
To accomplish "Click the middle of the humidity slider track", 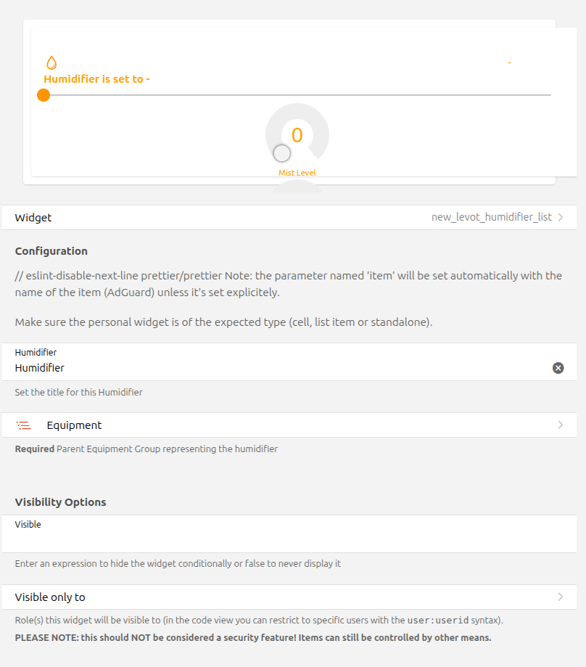I will (x=297, y=95).
